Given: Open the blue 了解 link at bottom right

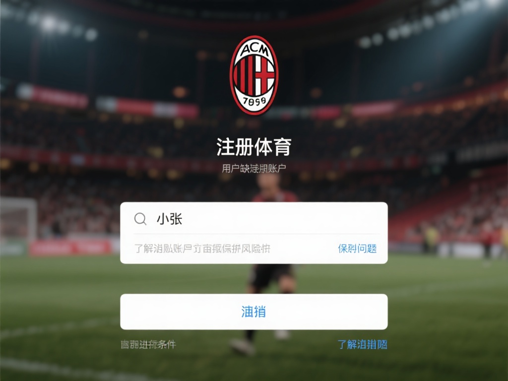Looking at the screenshot, I should tap(362, 344).
